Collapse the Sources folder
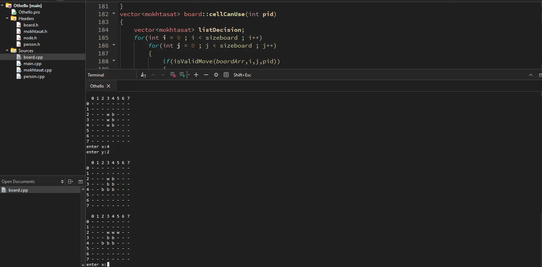The image size is (542, 267). [7, 51]
